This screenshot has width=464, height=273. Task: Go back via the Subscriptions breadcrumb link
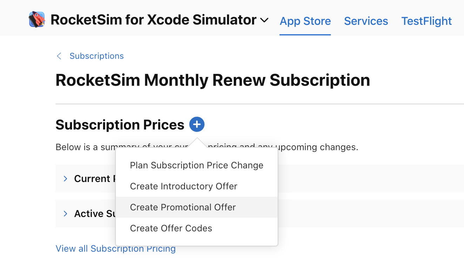pos(97,56)
